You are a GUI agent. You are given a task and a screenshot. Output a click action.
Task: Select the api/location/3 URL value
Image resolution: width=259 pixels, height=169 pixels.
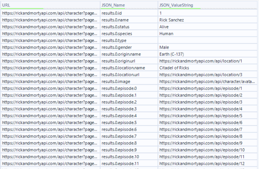(x=208, y=75)
